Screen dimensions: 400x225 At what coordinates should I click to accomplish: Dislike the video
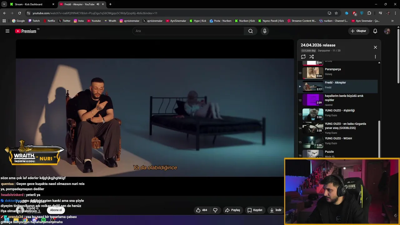[215, 210]
